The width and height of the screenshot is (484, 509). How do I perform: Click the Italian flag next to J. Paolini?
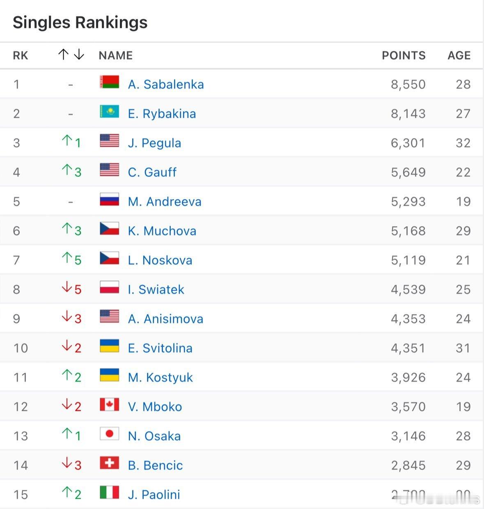coord(110,492)
